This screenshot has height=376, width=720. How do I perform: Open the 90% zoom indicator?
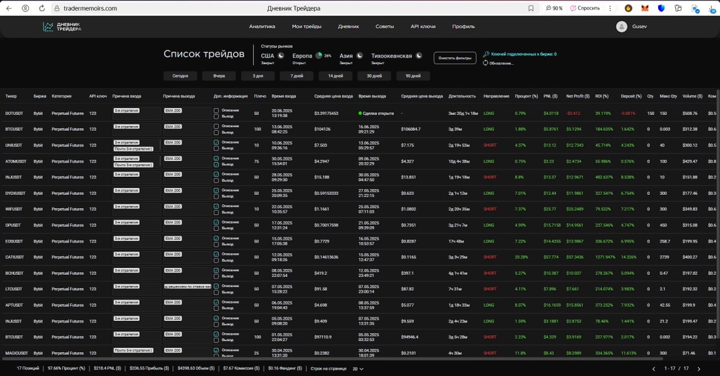pos(554,8)
